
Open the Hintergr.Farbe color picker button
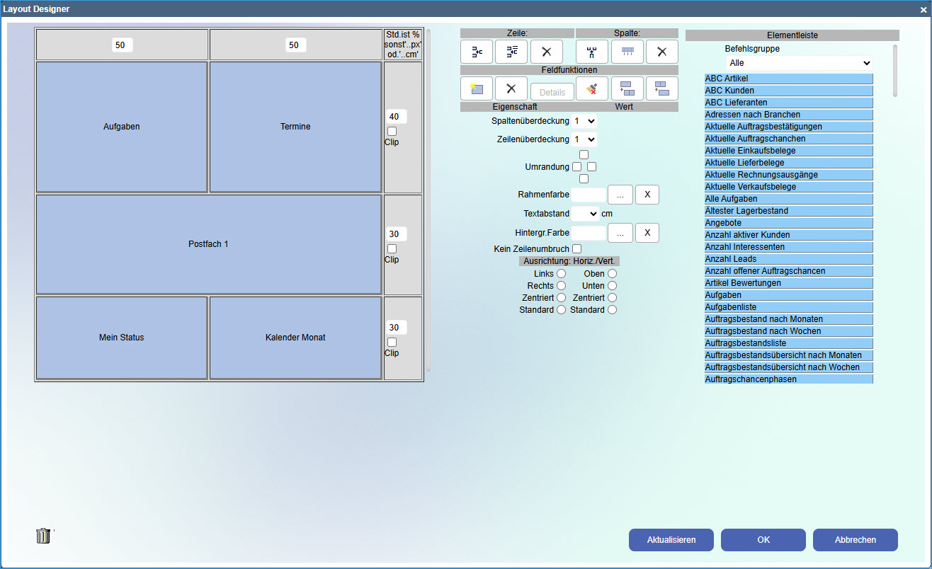coord(620,233)
